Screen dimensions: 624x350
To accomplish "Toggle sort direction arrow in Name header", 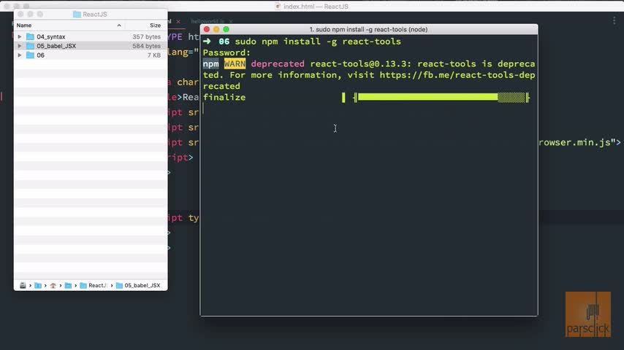I will pos(119,26).
